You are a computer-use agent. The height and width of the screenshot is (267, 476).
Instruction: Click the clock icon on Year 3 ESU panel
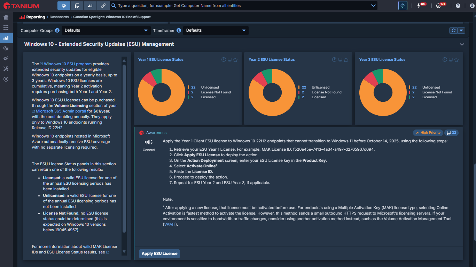point(445,60)
